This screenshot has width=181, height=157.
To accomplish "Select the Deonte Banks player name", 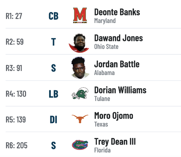I will click(117, 12).
